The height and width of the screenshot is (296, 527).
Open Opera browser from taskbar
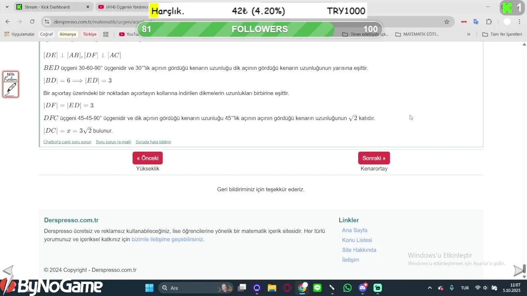pos(287,288)
